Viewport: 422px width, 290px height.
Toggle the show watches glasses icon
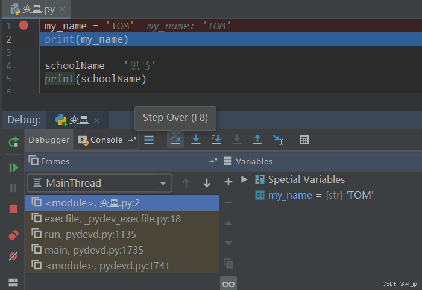228,284
